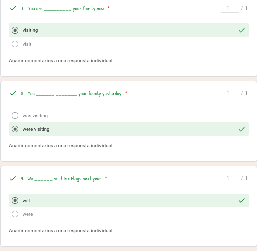Click the correct-answer checkmark on 'were visiting' row
Viewport: 257px width, 251px height.
click(242, 129)
